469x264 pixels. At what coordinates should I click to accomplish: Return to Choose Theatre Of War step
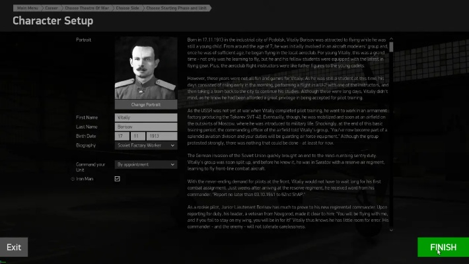pos(88,7)
